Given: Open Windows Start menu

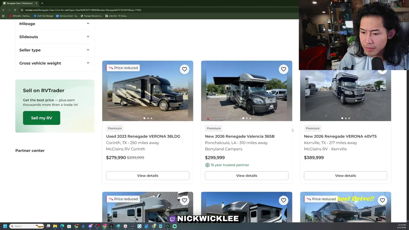Looking at the screenshot, I should tap(5, 226).
